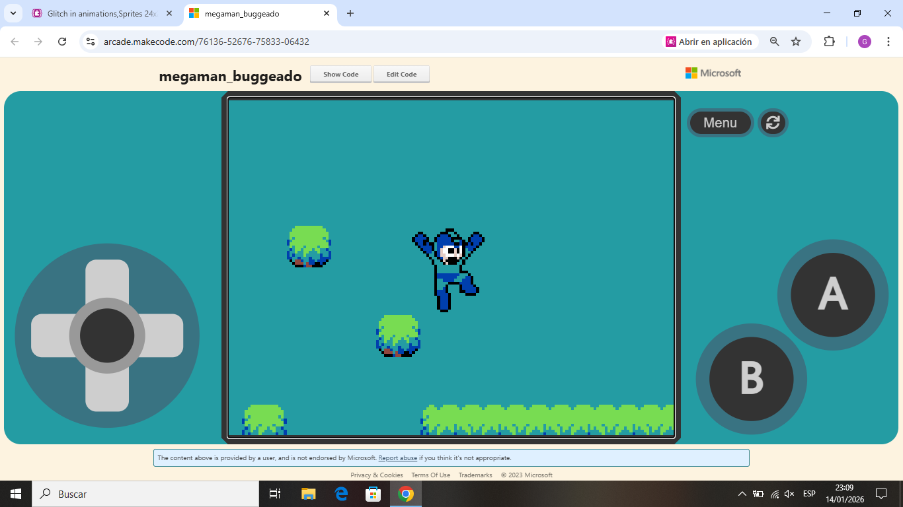
Task: Click the Microsoft logo
Action: click(x=713, y=73)
